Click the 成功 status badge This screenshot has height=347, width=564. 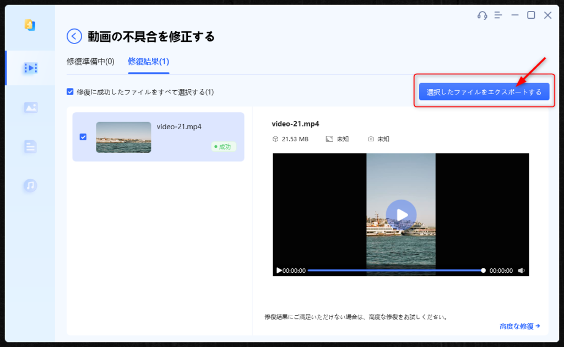(x=223, y=147)
